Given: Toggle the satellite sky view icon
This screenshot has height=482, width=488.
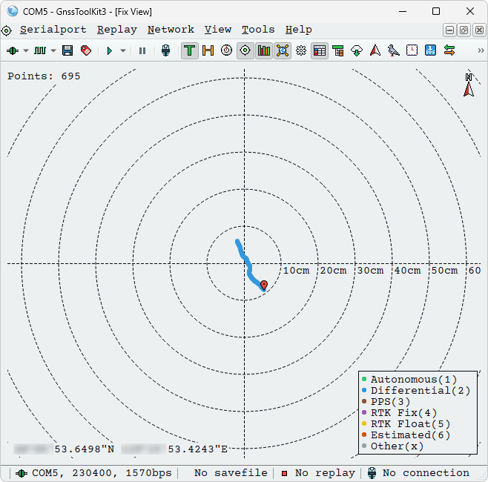Looking at the screenshot, I should 283,50.
